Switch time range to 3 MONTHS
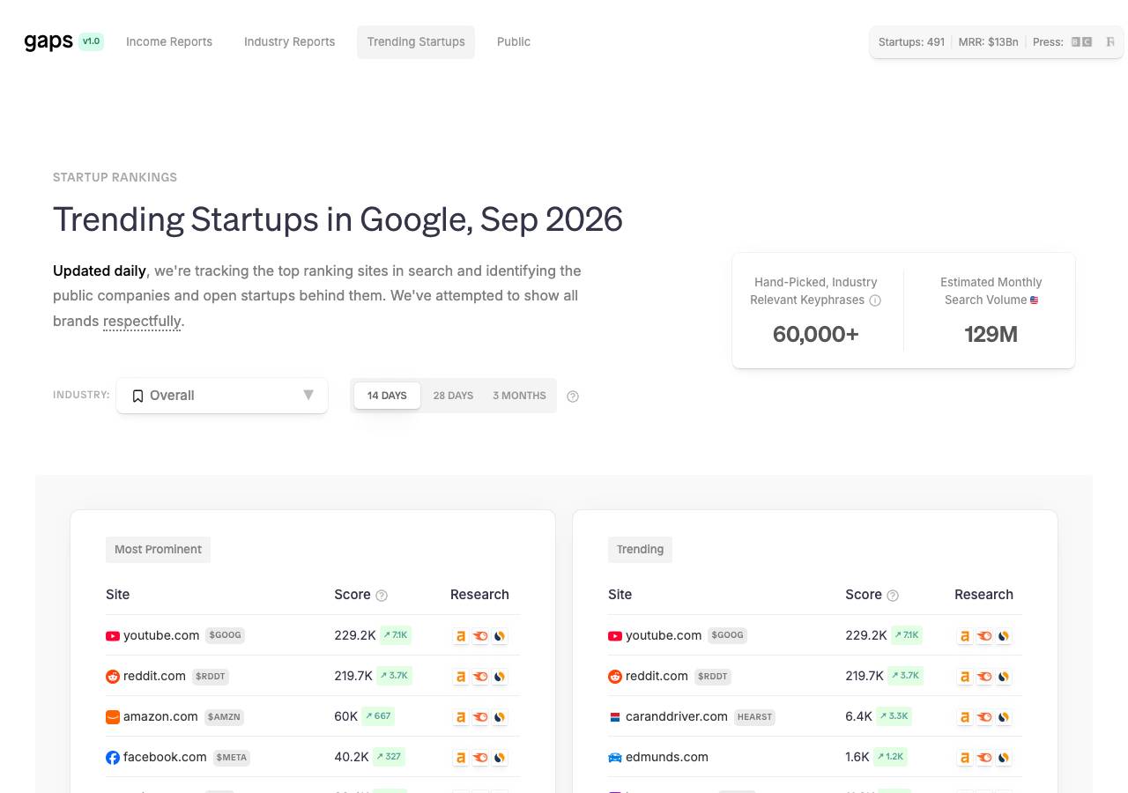 coord(519,396)
